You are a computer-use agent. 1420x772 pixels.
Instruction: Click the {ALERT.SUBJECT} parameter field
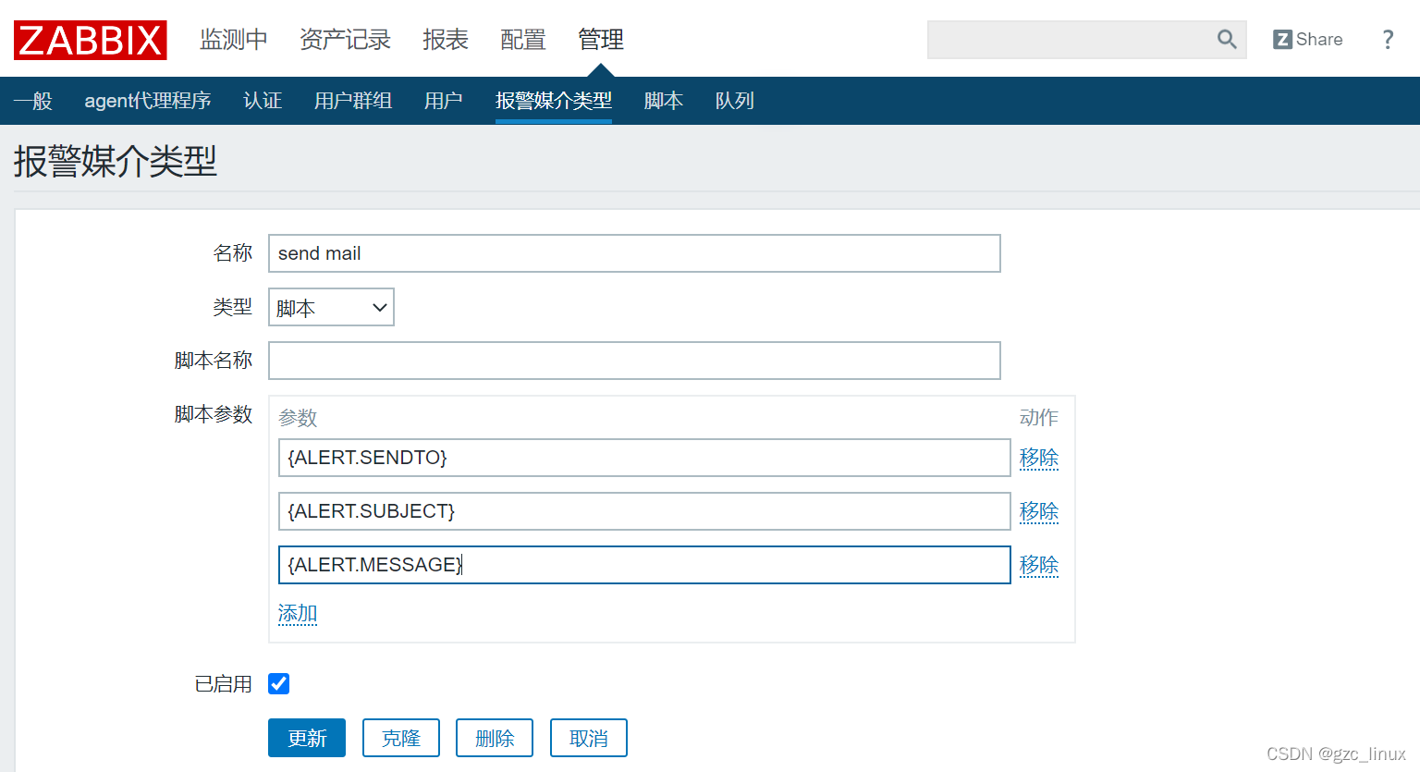coord(644,511)
